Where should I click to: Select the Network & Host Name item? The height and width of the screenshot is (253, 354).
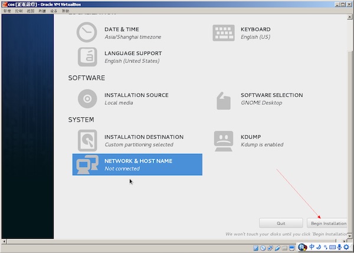click(137, 165)
